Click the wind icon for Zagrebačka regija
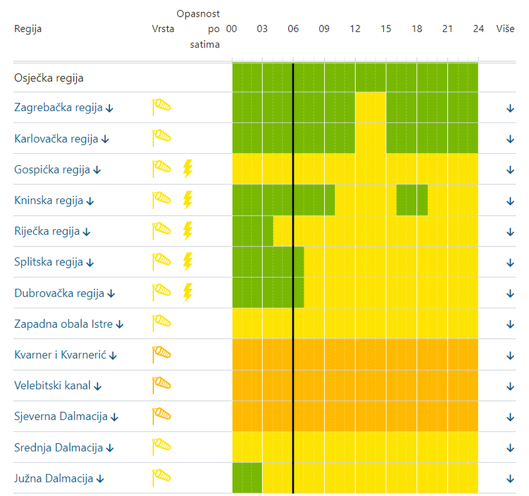529x496 pixels. pyautogui.click(x=161, y=107)
